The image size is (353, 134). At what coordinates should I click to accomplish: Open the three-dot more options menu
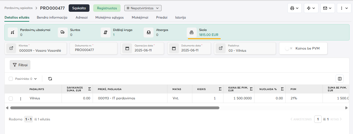[344, 8]
